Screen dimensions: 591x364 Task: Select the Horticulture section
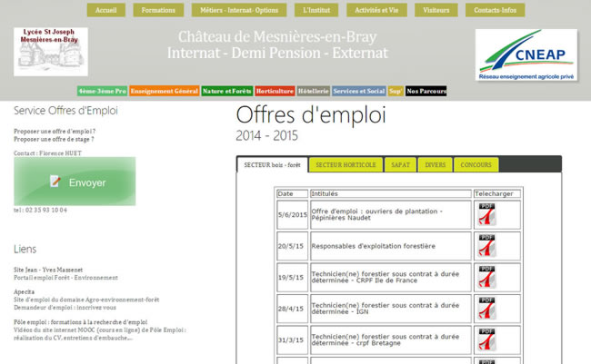click(x=275, y=91)
